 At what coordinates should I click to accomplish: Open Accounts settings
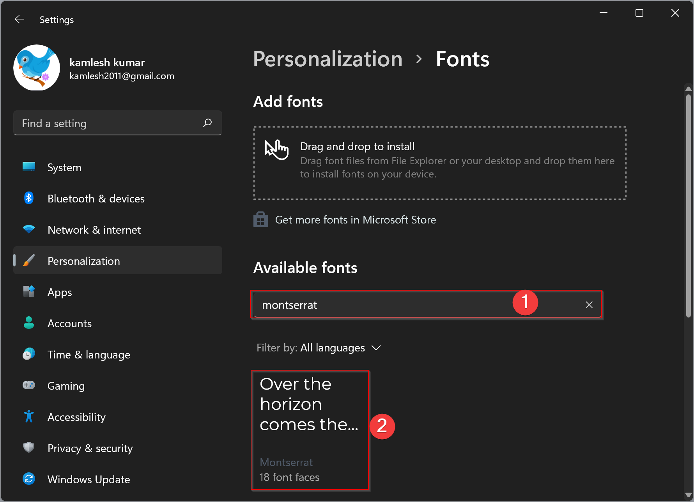(118, 323)
